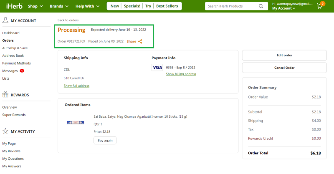Open the Sai Baba Nag Champa product title

click(140, 116)
